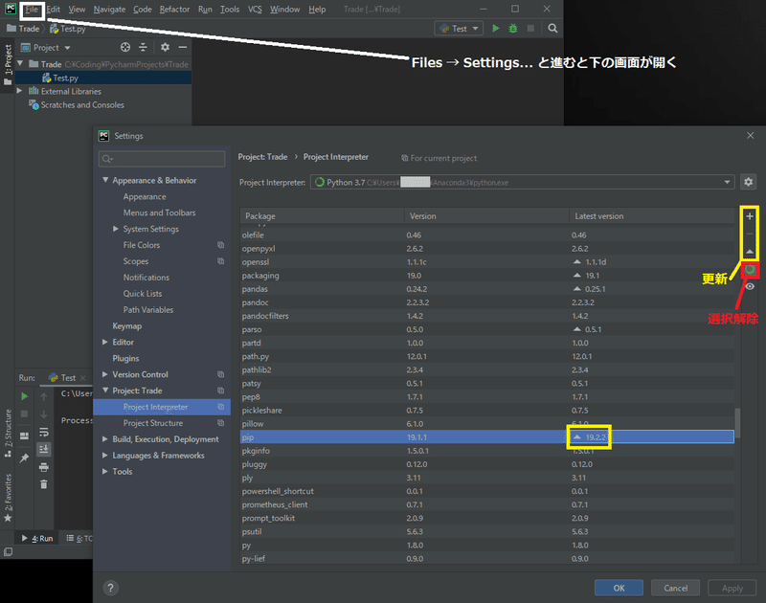The image size is (766, 603).
Task: Expand Languages & Frameworks section
Action: [105, 455]
